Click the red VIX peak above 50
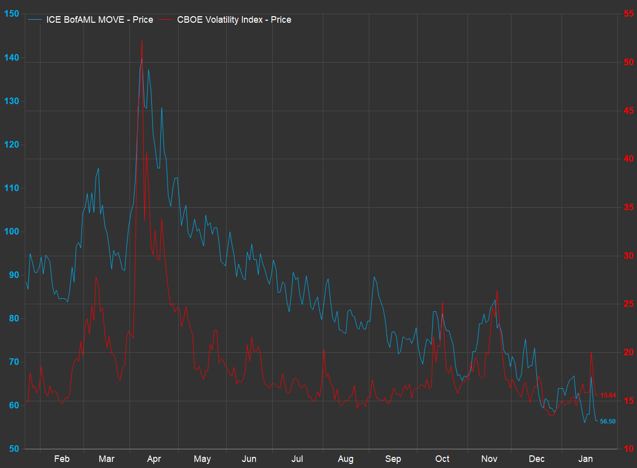637x468 pixels. tap(142, 41)
